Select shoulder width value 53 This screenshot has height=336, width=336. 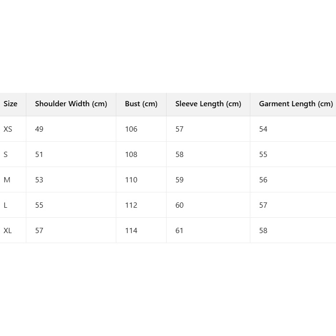click(x=39, y=180)
